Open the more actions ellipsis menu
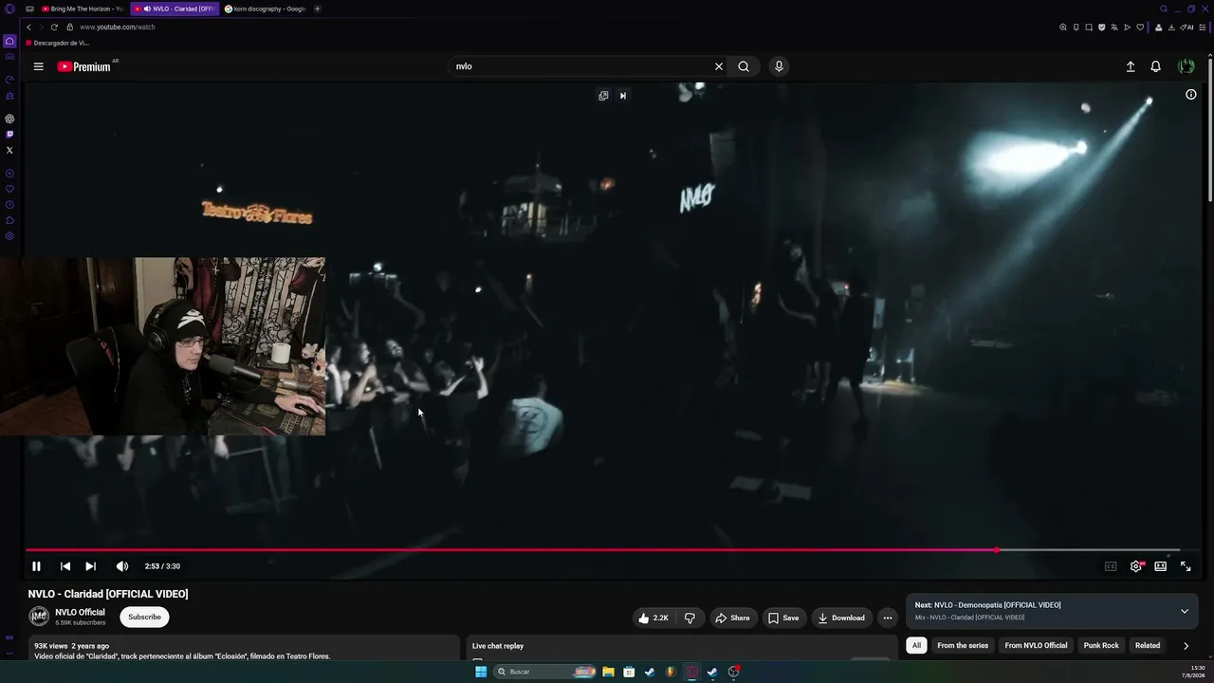Viewport: 1214px width, 683px height. pyautogui.click(x=888, y=618)
